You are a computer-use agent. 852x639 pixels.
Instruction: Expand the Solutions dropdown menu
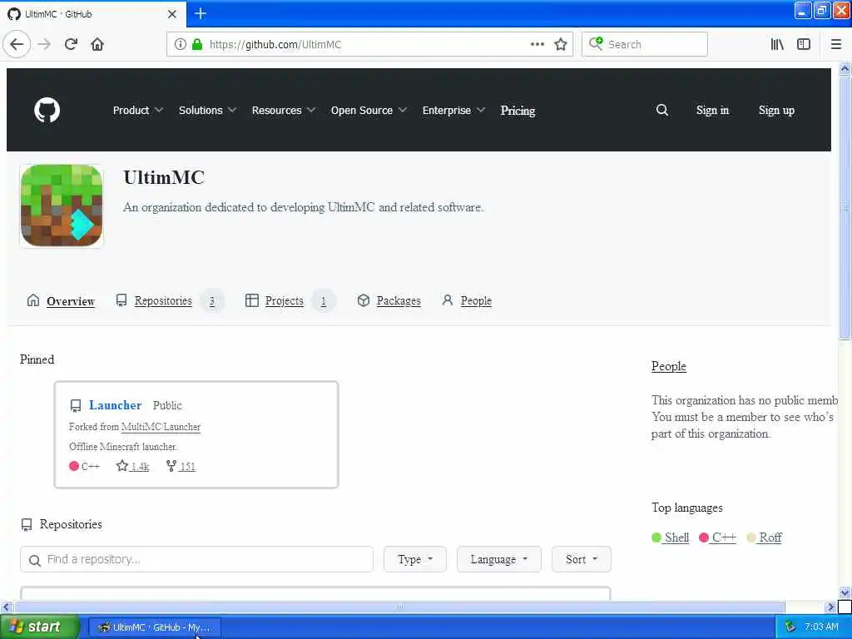coord(207,111)
